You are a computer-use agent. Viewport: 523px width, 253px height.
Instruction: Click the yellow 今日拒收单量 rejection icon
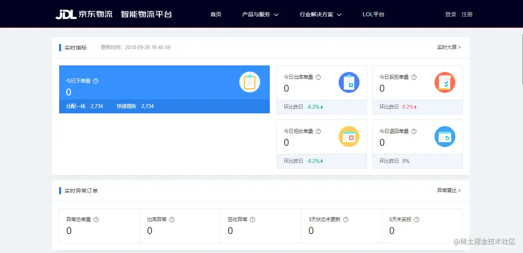pos(349,137)
